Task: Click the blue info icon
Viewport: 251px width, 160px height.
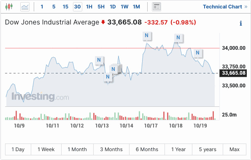Action: (240, 23)
